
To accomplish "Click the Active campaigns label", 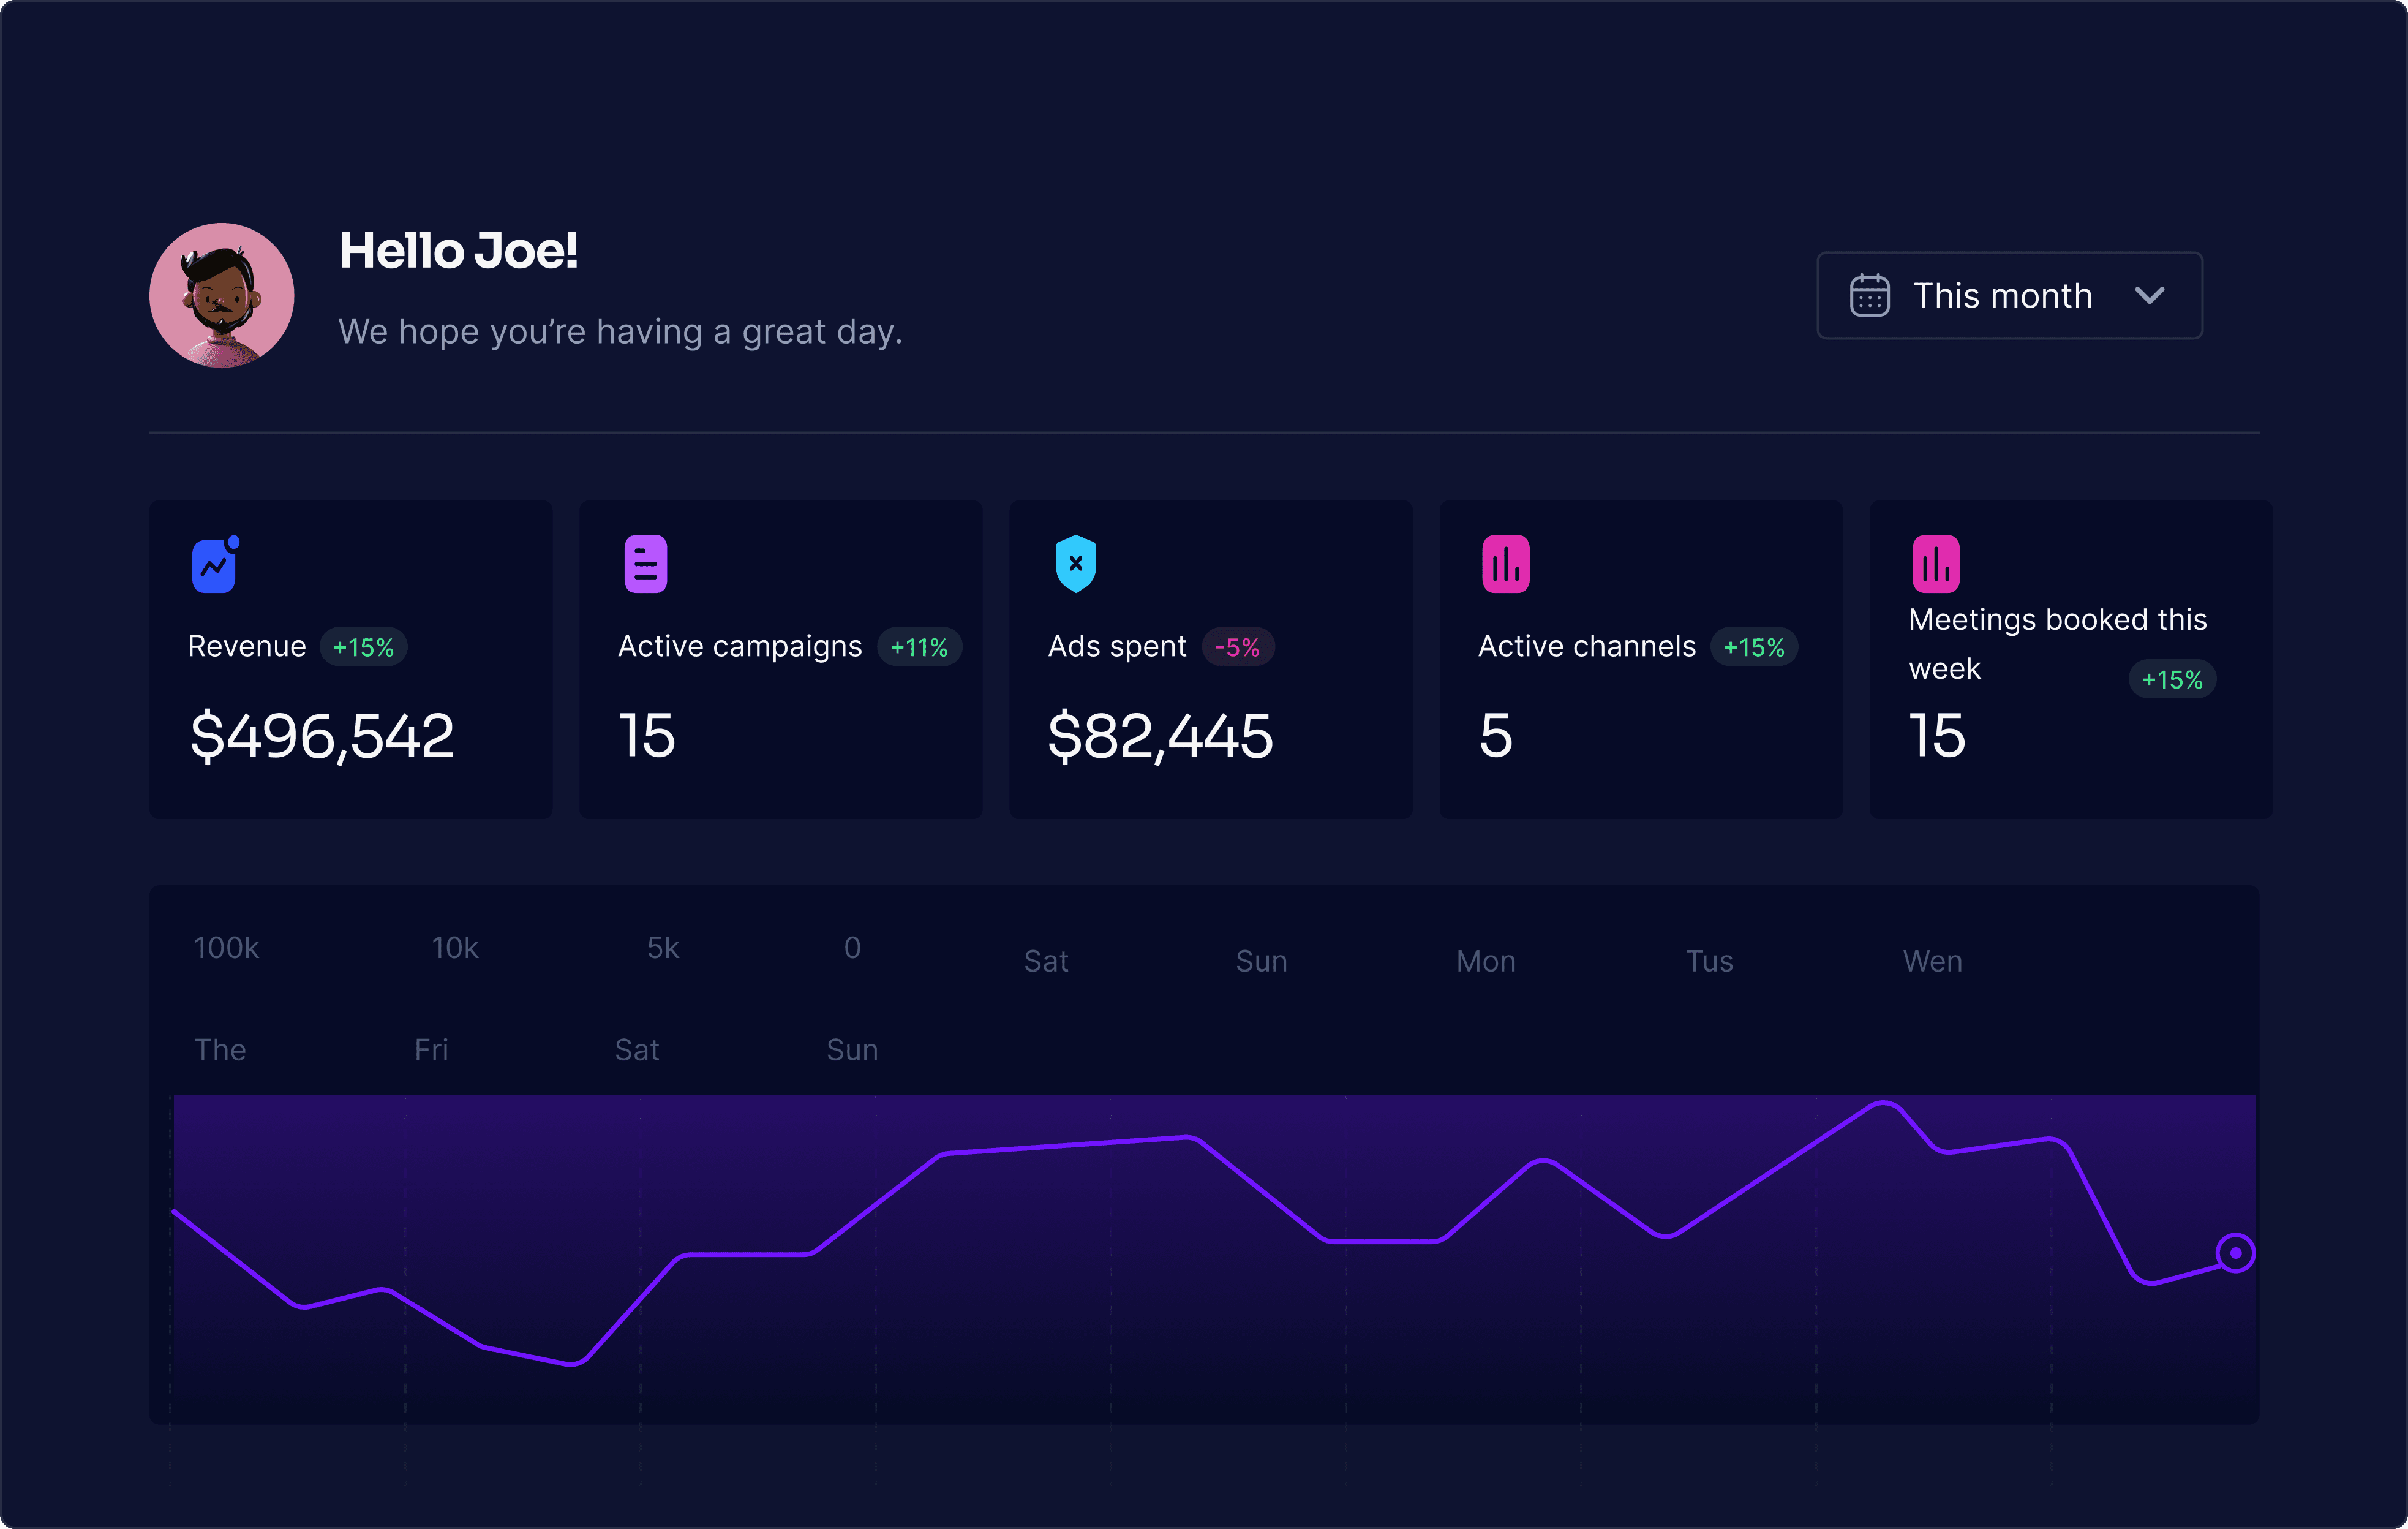I will (x=740, y=647).
